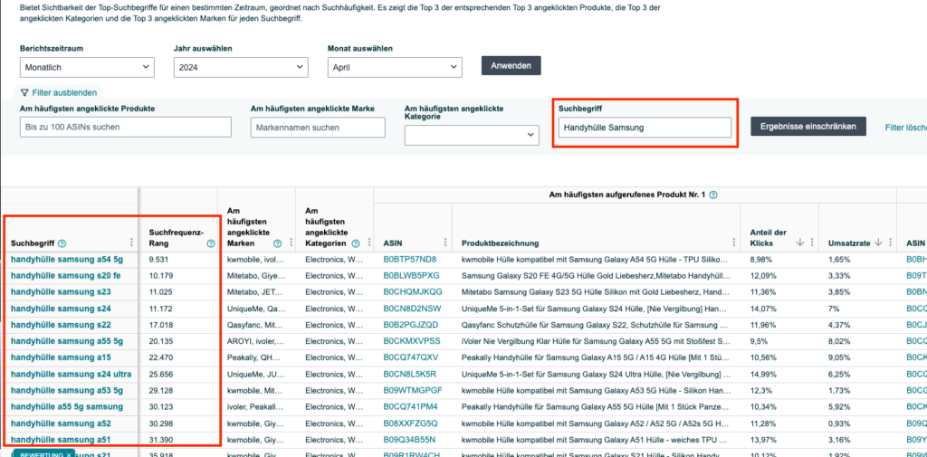Open ASIN link B0CHQMJKQG

click(x=412, y=292)
